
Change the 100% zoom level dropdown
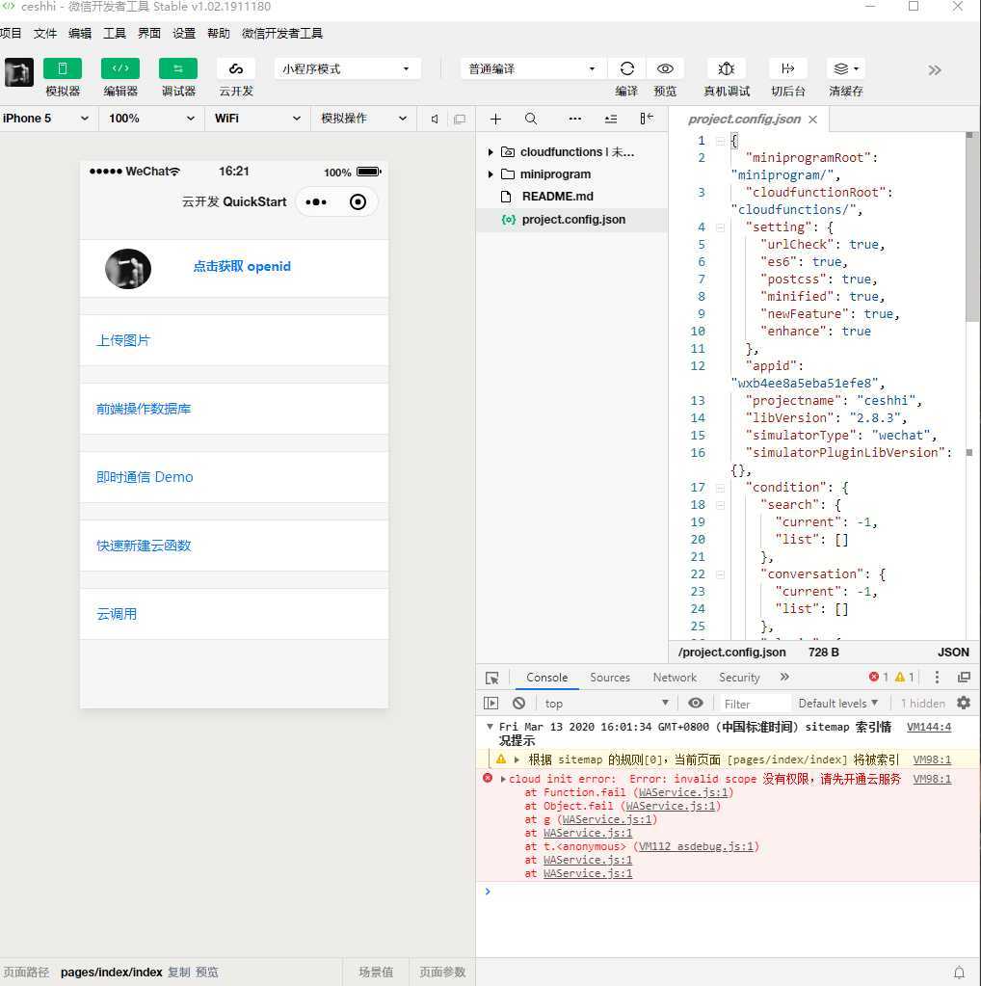pyautogui.click(x=151, y=119)
